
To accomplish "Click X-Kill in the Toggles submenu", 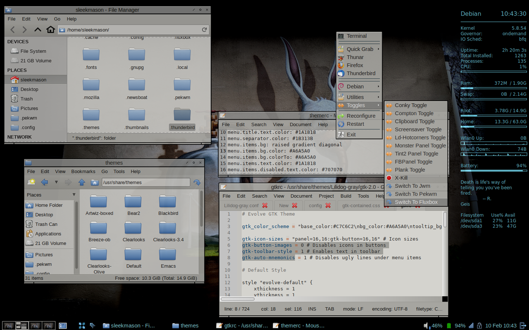I will [416, 178].
